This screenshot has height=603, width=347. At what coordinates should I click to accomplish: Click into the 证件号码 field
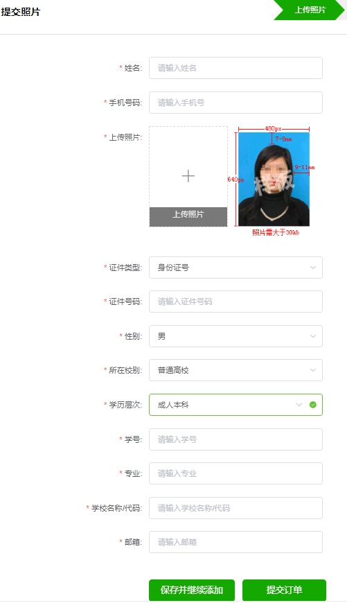point(235,301)
